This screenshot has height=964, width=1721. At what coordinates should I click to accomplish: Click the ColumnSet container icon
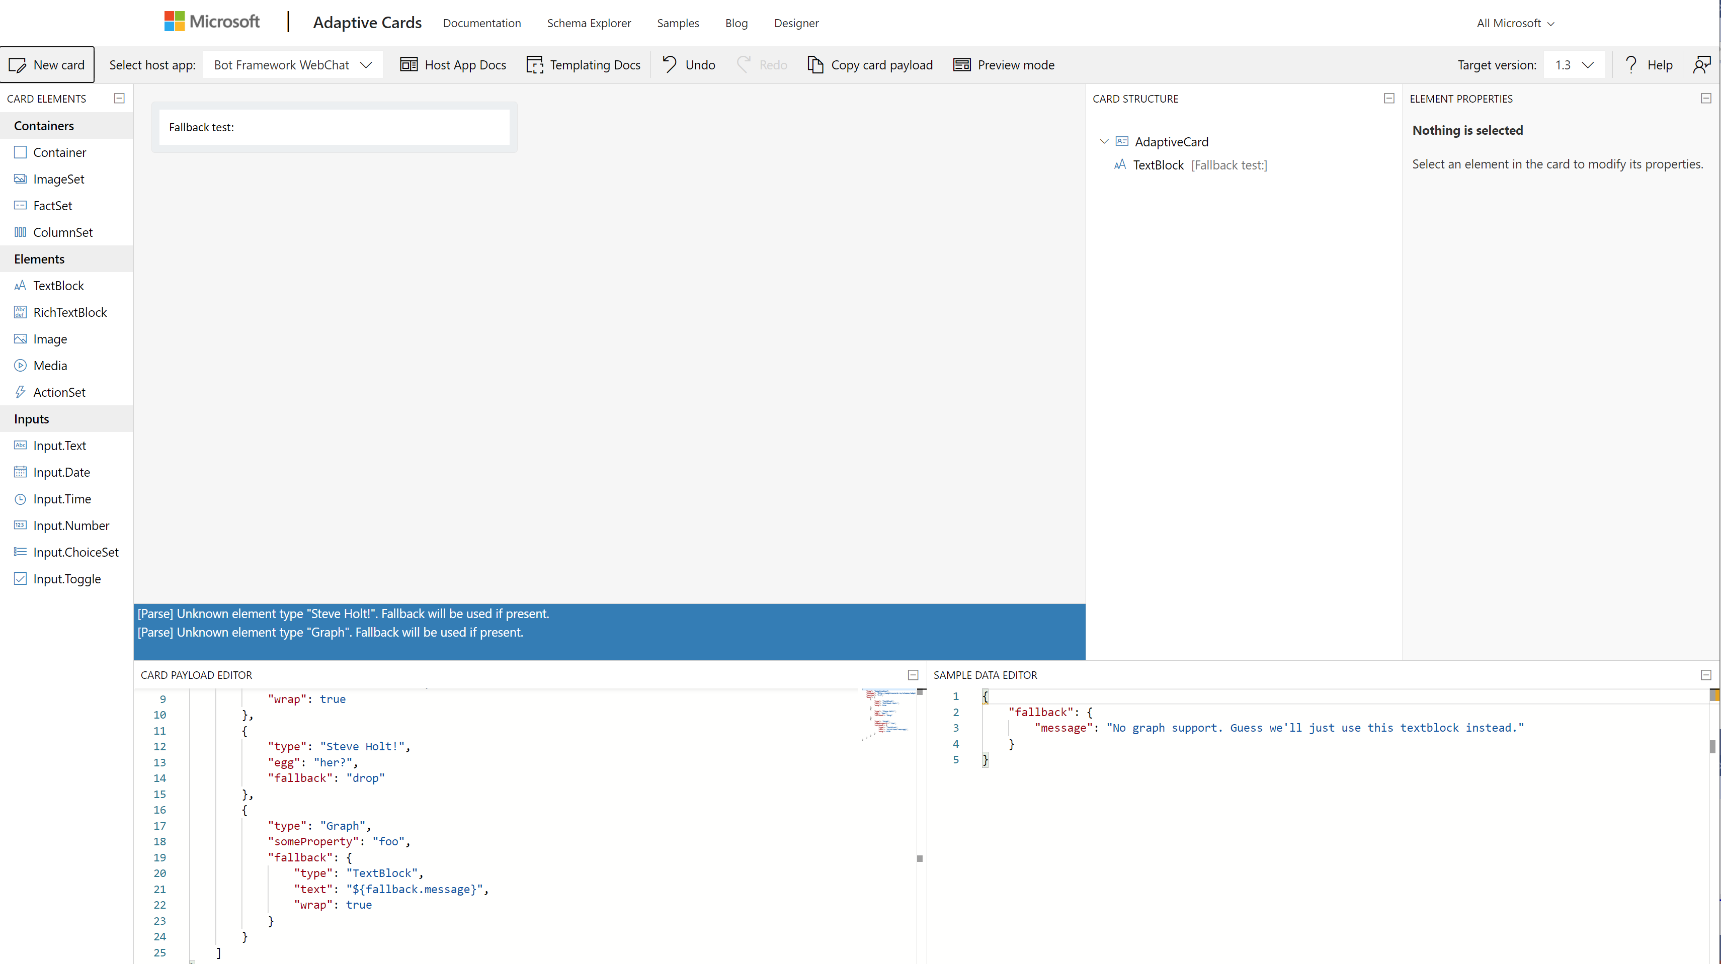(21, 232)
